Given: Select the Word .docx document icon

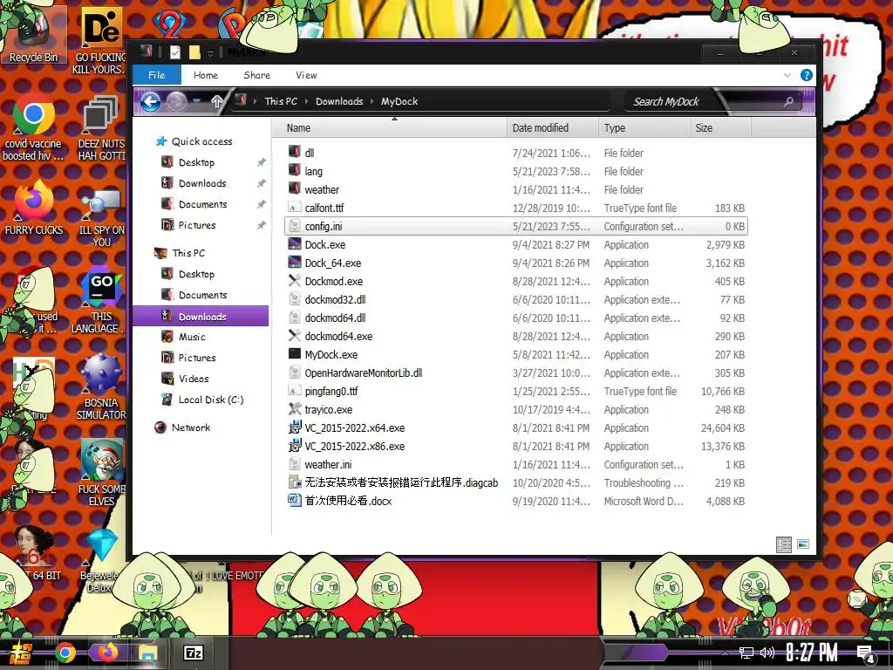Looking at the screenshot, I should [295, 501].
